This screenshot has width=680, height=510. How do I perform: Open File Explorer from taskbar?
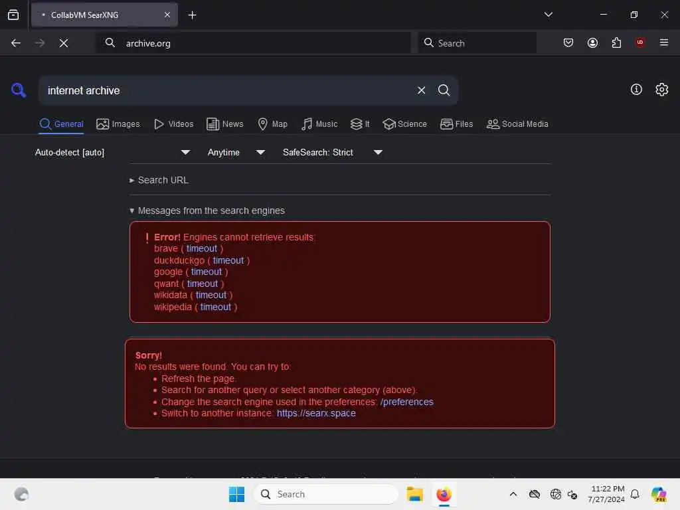pyautogui.click(x=414, y=494)
